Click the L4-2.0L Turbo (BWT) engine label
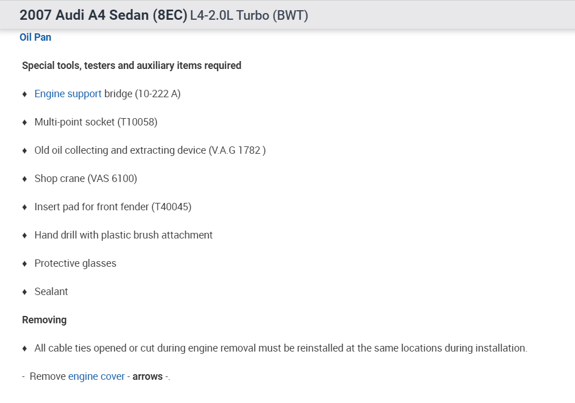 (249, 15)
